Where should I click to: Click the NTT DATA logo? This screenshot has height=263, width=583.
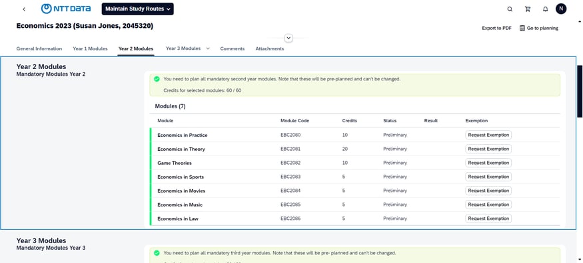66,9
